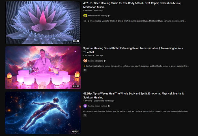Click verified badge next to Healing Vibrations
The image size is (198, 136).
click(x=105, y=61)
